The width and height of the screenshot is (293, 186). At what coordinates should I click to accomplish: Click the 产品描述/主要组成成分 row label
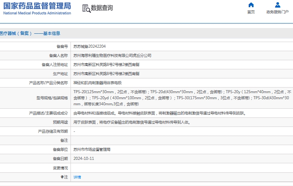pos(49,113)
